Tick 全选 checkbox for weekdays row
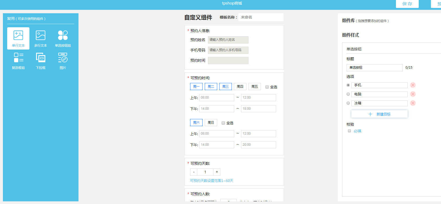Screen dimensions: 441x204 coord(267,87)
